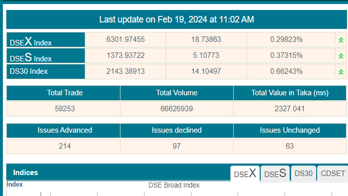Click the Total Trade header
The image size is (348, 196).
63,93
